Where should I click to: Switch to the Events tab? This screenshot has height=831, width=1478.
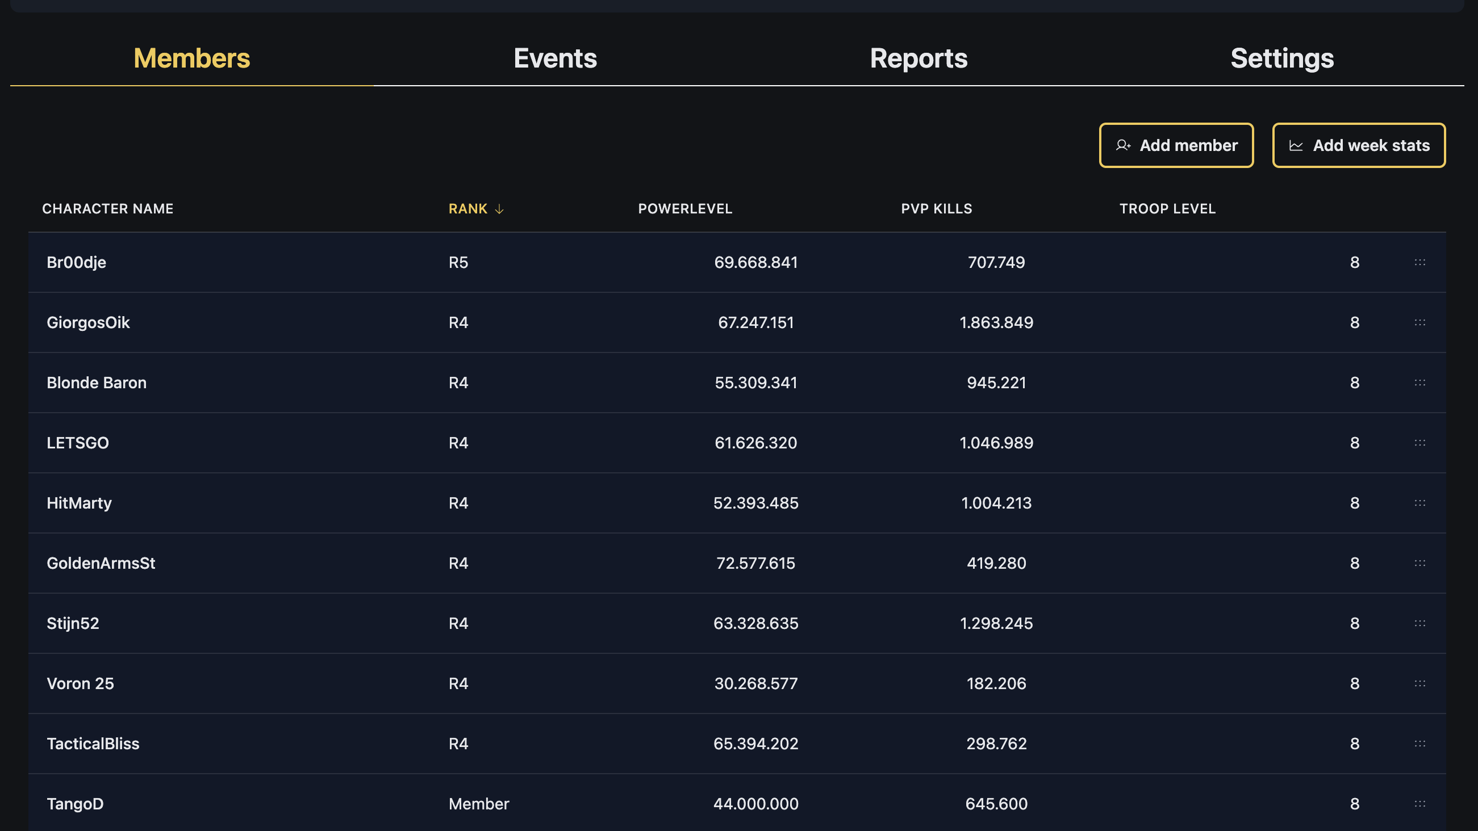click(555, 58)
